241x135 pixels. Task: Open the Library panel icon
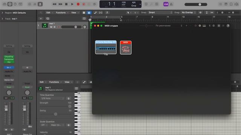5,4
